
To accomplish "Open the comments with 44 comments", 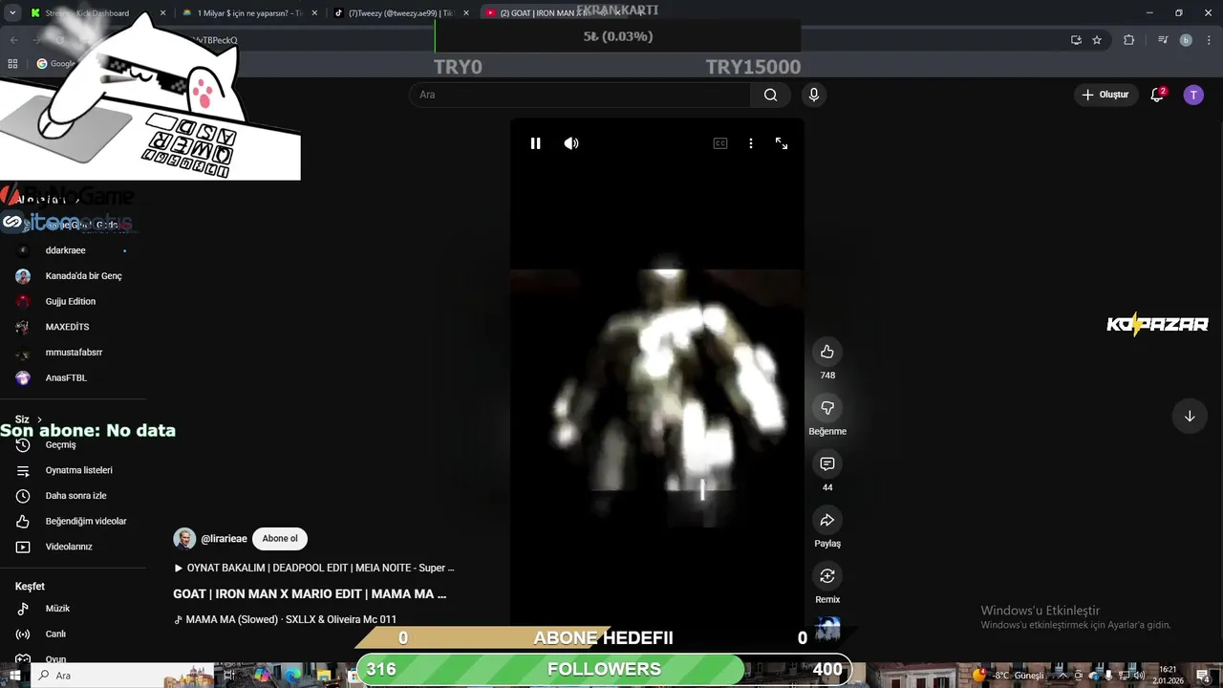I will click(827, 464).
